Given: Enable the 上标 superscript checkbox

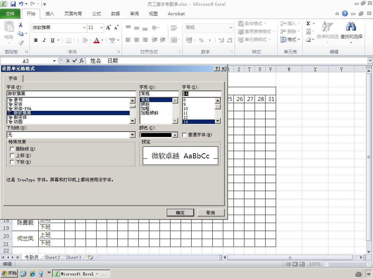Looking at the screenshot, I should (12, 155).
